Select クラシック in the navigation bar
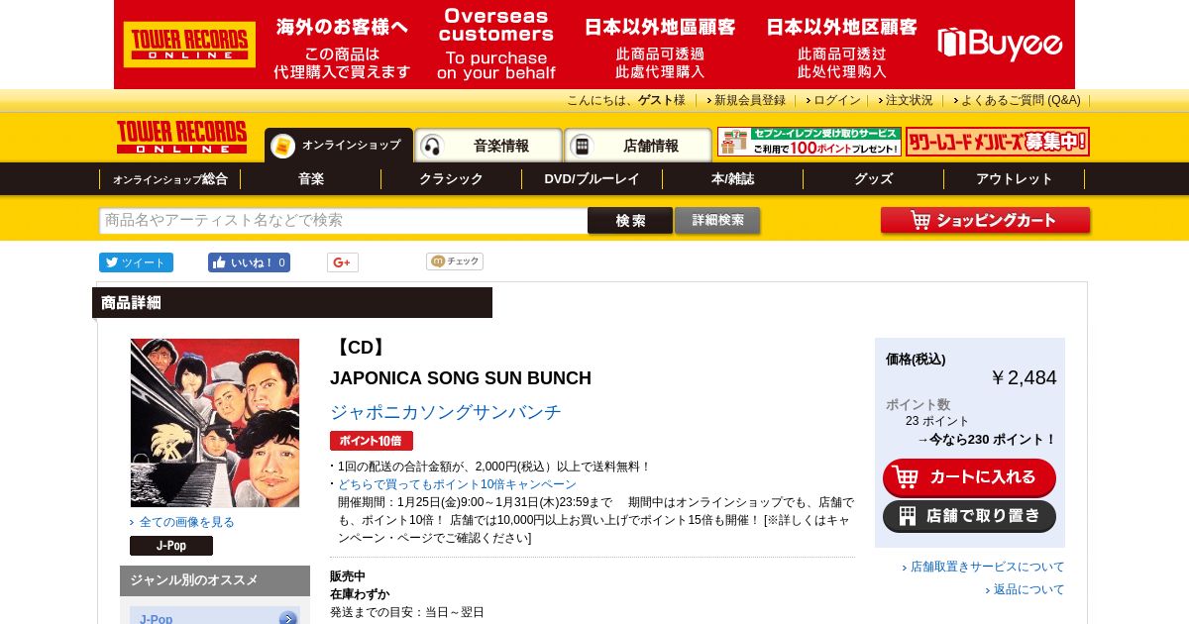Viewport: 1189px width, 624px height. [452, 179]
